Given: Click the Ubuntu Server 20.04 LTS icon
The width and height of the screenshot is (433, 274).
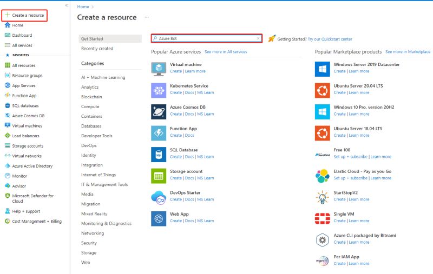Looking at the screenshot, I should pos(322,90).
